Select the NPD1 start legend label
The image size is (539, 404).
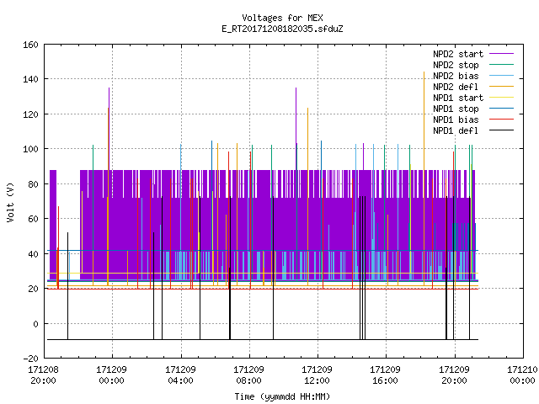point(458,98)
